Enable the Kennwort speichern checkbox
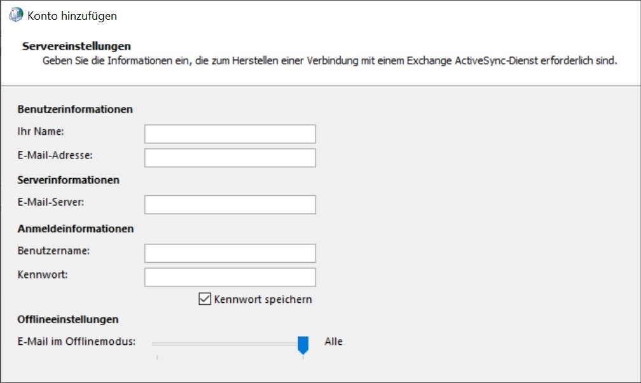The image size is (641, 383). (x=204, y=299)
